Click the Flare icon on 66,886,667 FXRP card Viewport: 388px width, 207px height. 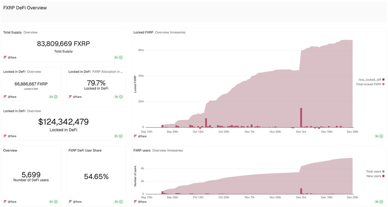click(5, 97)
